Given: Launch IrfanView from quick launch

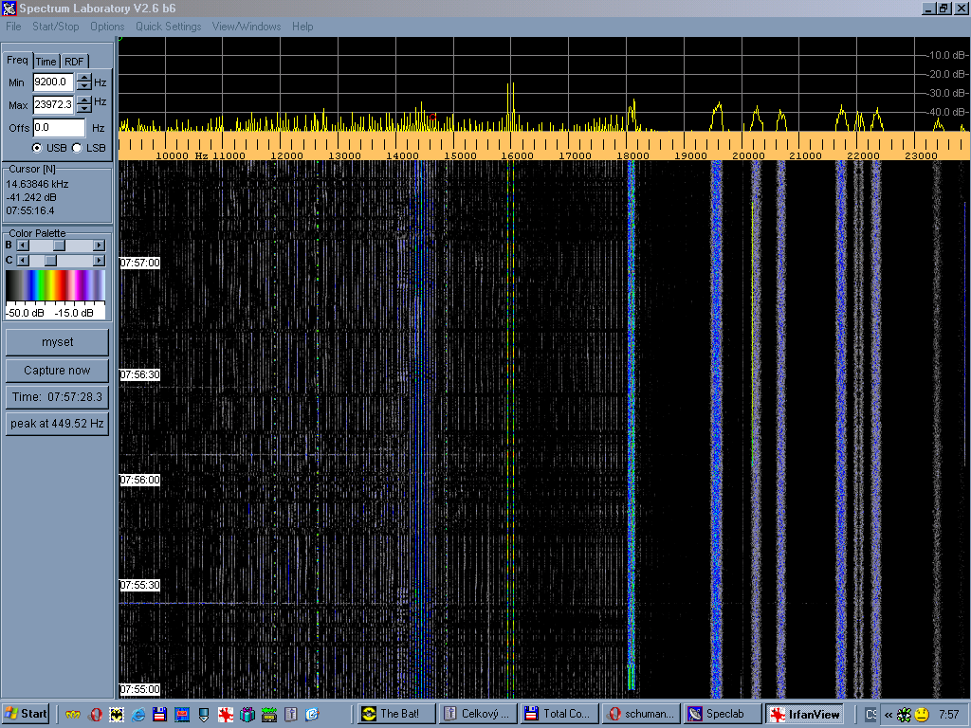Looking at the screenshot, I should click(x=226, y=715).
